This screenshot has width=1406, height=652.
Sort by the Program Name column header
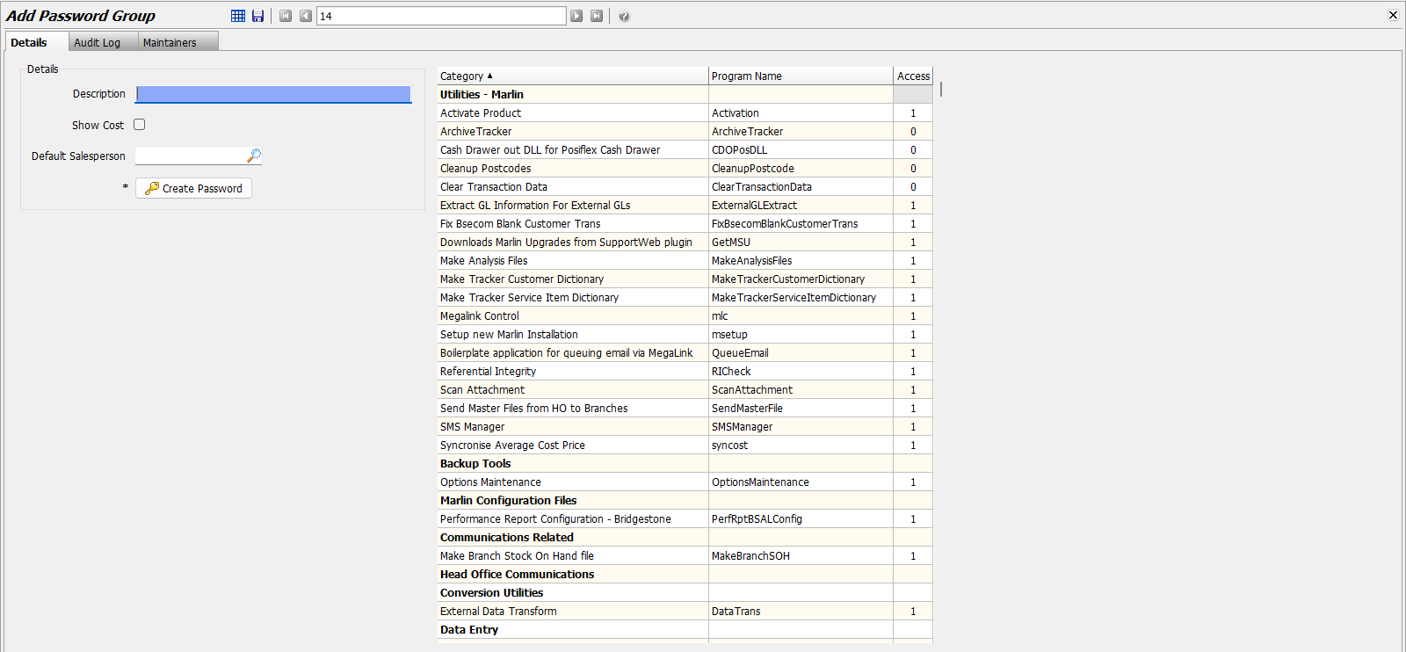click(801, 76)
